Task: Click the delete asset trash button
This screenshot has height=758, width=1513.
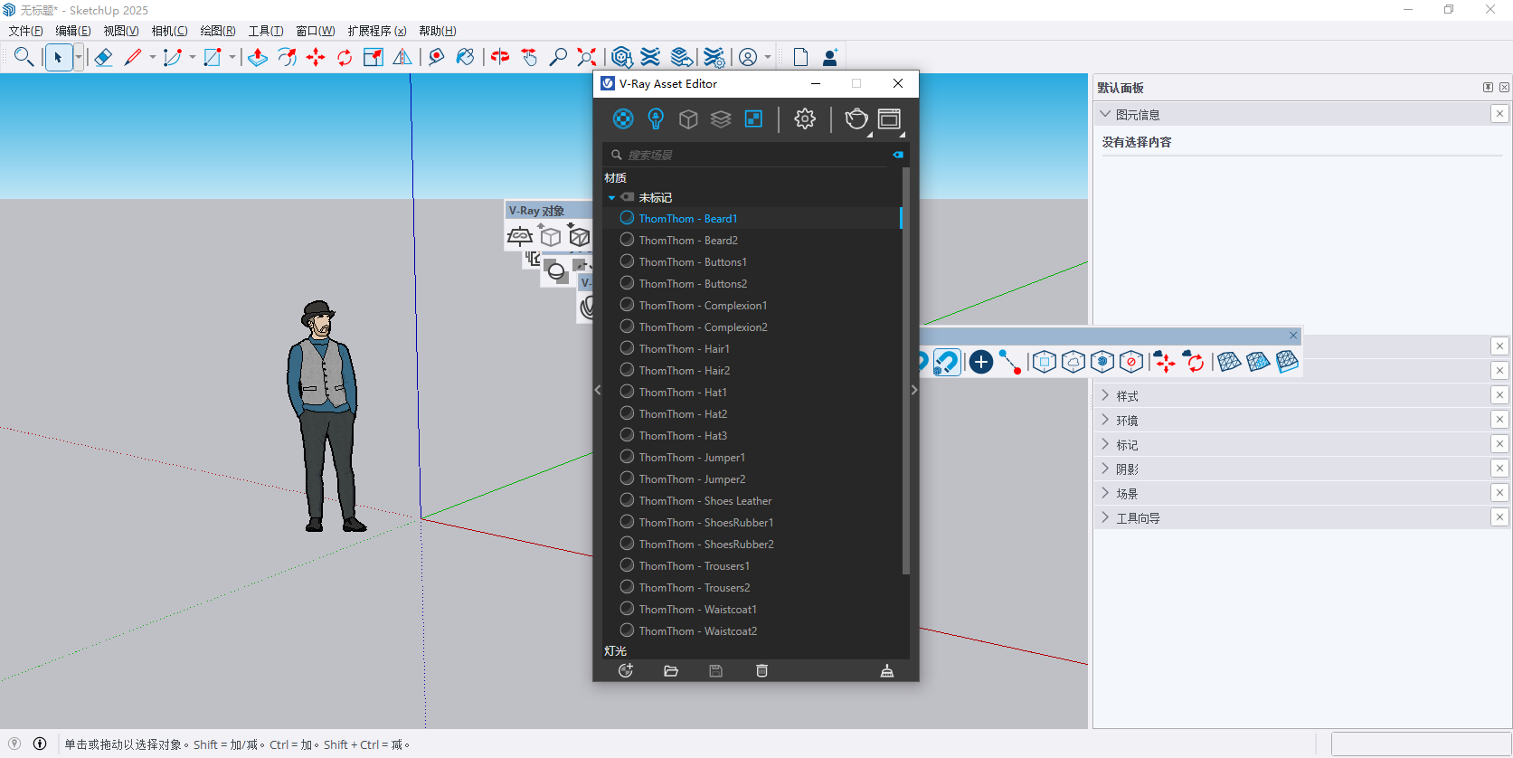Action: [762, 670]
